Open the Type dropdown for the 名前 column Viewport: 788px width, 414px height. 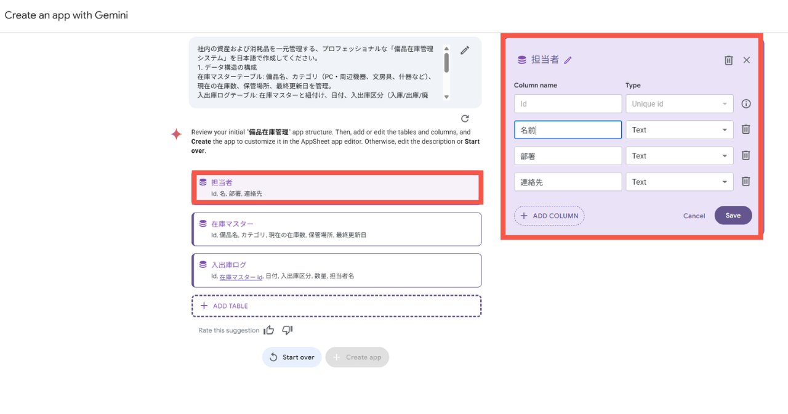point(679,130)
